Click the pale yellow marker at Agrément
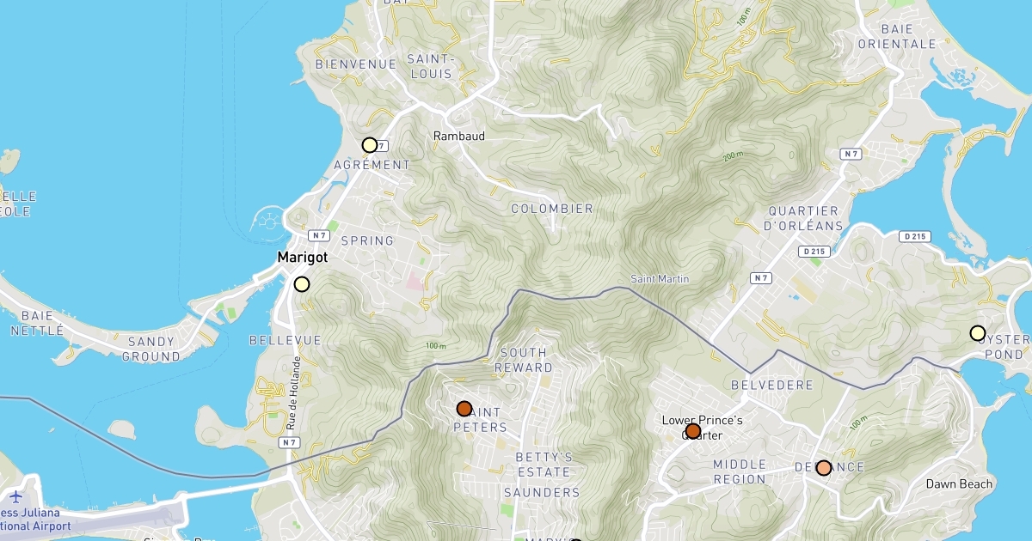Screen dimensions: 1032x541 point(370,145)
